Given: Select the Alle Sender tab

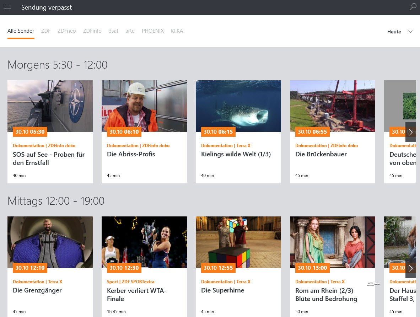Looking at the screenshot, I should pos(21,31).
